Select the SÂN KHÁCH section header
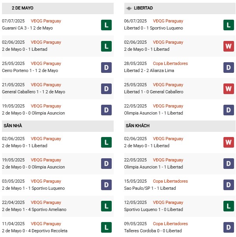236x237 pixels. (138, 126)
